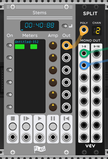This screenshot has height=159, width=108.
Task: Click the first Stems Out jack
Action: [66, 45]
